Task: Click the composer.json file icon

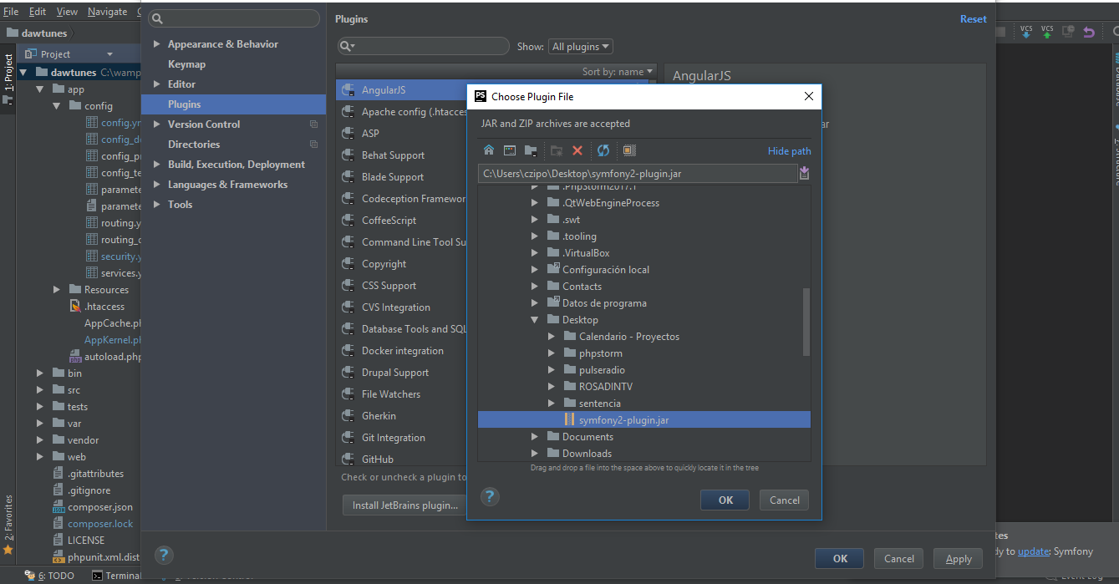Action: 58,507
